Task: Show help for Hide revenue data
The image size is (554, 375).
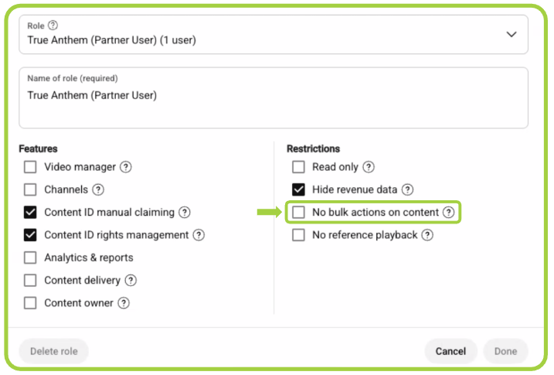Action: 407,189
